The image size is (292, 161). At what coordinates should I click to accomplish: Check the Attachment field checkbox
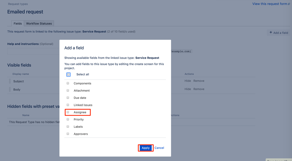(68, 90)
